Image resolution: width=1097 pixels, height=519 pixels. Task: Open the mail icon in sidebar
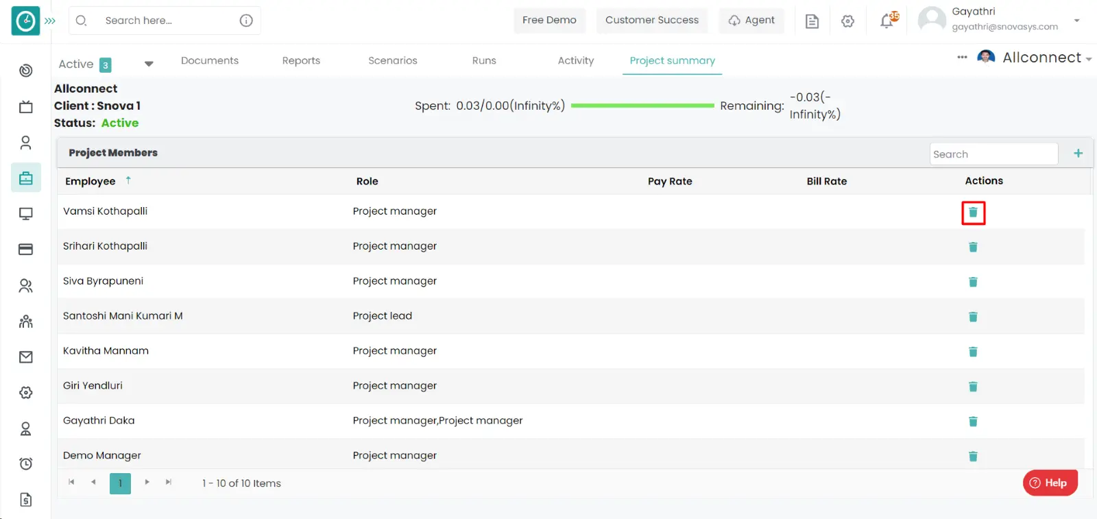[x=26, y=357]
